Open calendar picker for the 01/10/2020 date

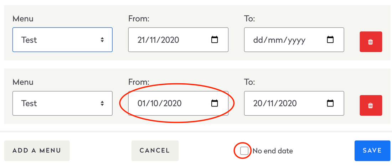tap(215, 103)
